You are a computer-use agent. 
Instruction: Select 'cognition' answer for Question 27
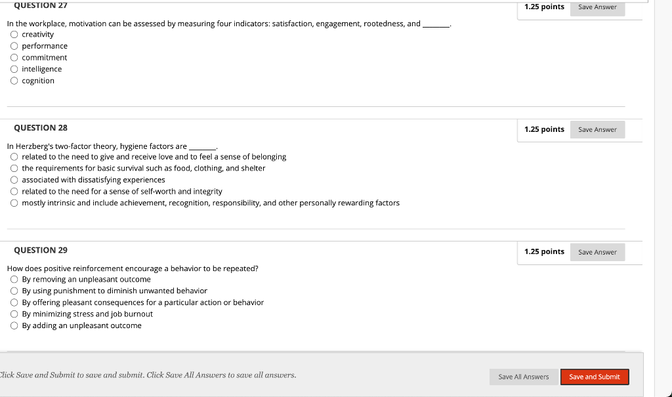point(14,81)
